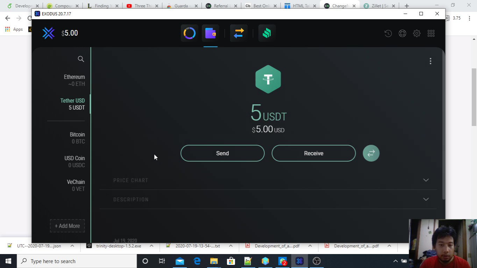Click the Tether hexagon logo
The height and width of the screenshot is (268, 477).
(x=268, y=79)
